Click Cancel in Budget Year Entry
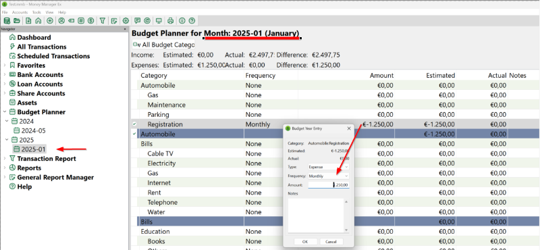Screen dimensions: 540x250 click(x=331, y=242)
